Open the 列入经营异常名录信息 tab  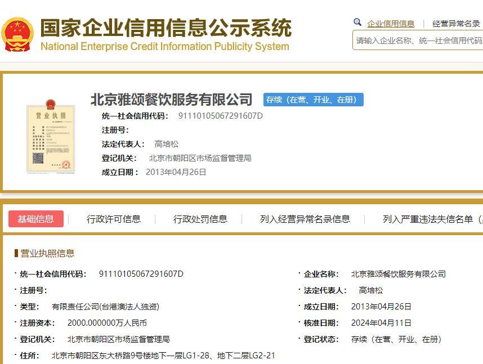(x=305, y=219)
